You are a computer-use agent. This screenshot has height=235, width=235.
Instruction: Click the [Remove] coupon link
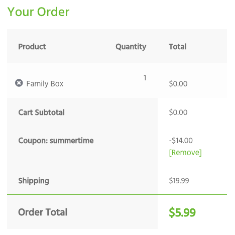(185, 153)
